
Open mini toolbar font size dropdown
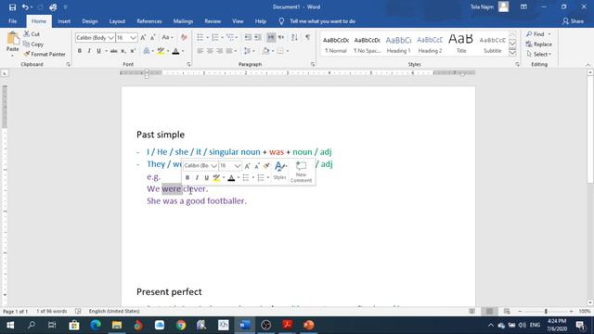click(238, 166)
